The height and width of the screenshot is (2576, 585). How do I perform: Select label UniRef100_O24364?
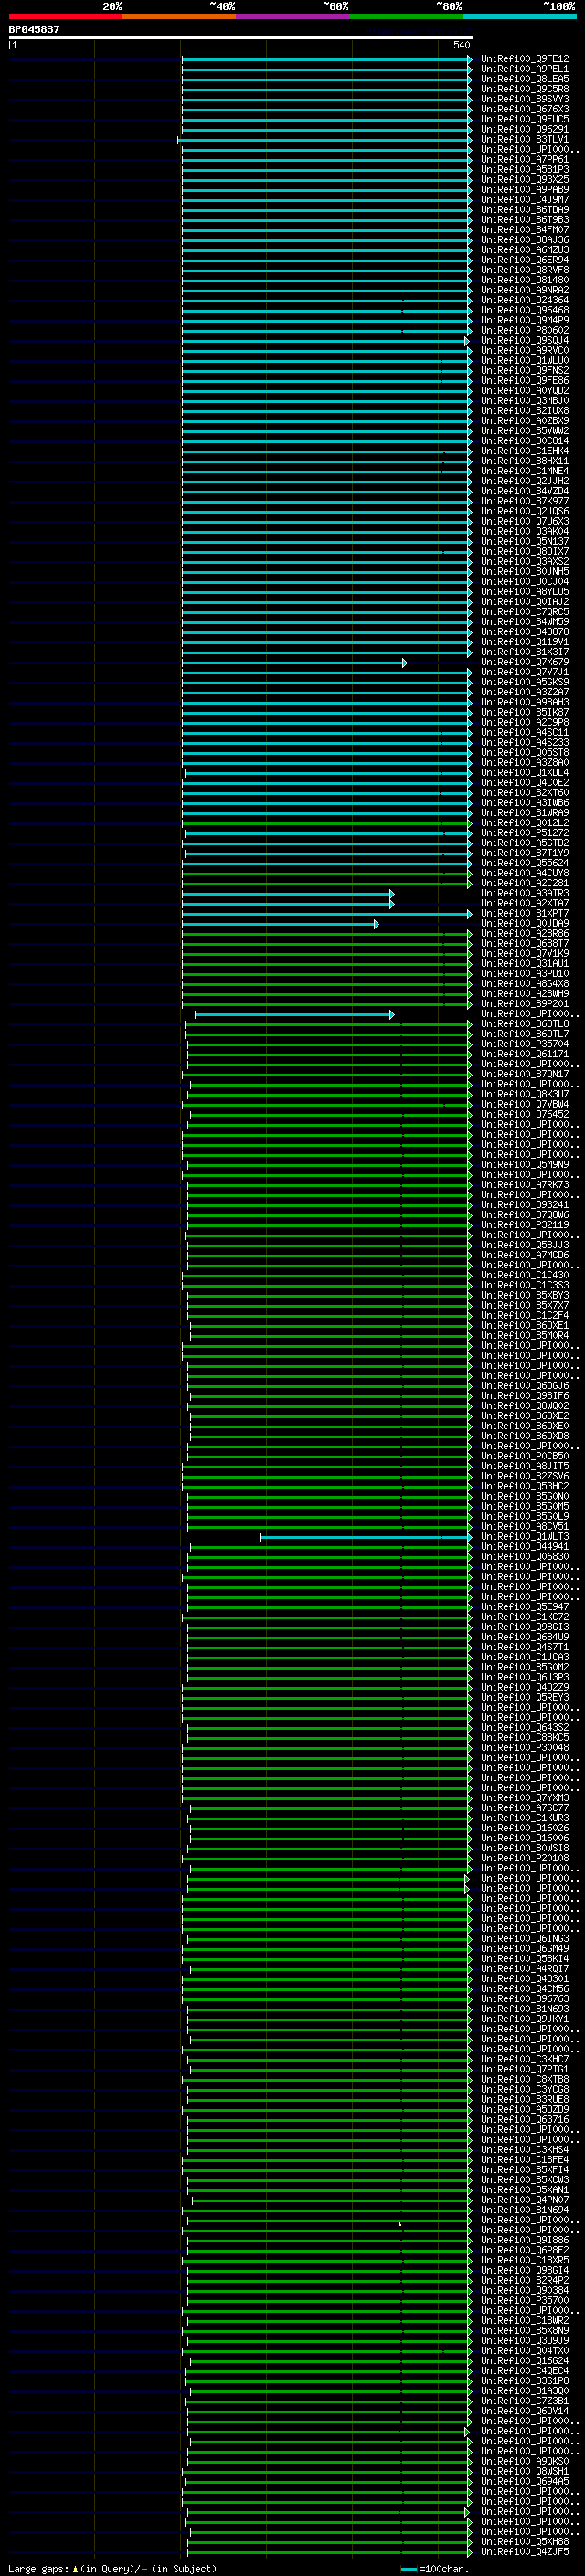(525, 300)
